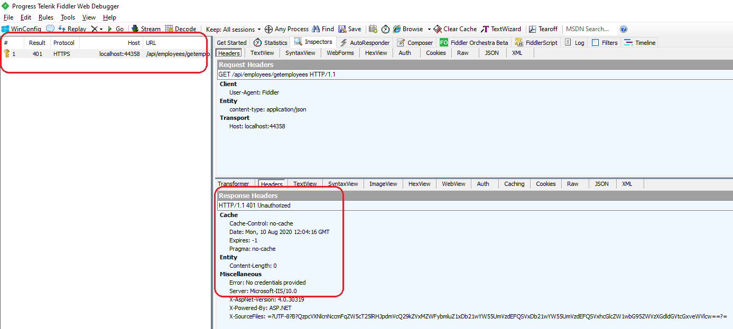Select session 1 with 401 result
The width and height of the screenshot is (733, 329).
[105, 54]
